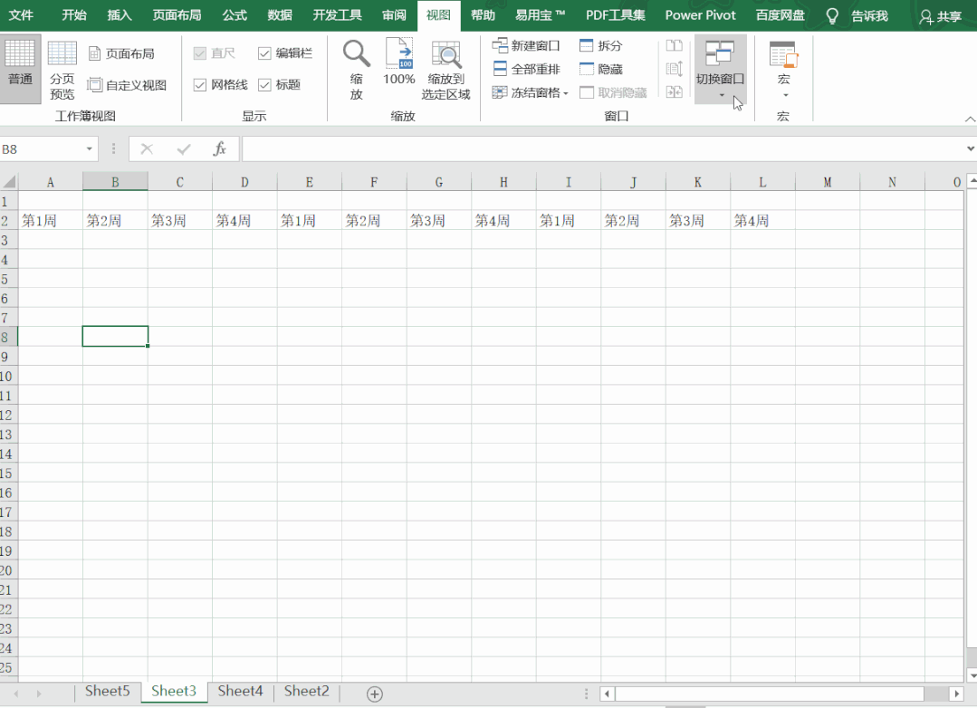Click the Tell Me lightbulb icon
Screen dimensions: 977x708
click(x=832, y=15)
